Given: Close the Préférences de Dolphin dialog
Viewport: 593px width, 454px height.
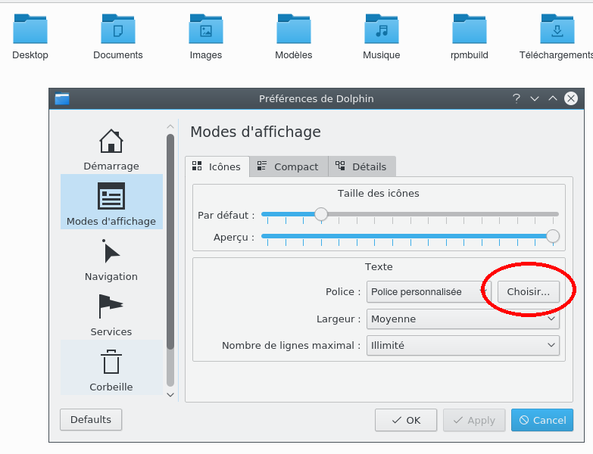Looking at the screenshot, I should [x=571, y=98].
